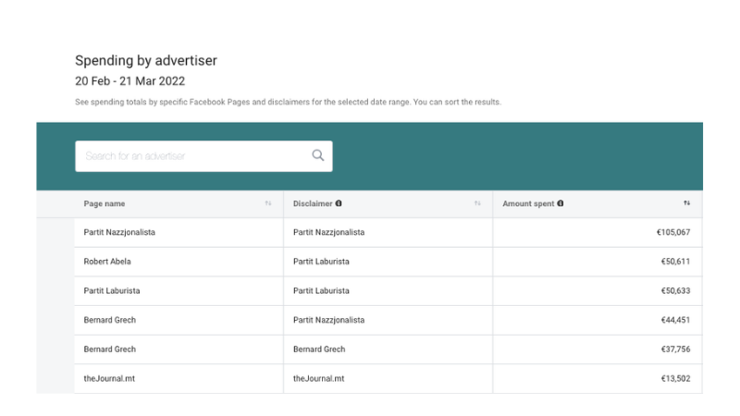Click the Amount spent info icon
Screen dimensions: 740x416
point(561,203)
